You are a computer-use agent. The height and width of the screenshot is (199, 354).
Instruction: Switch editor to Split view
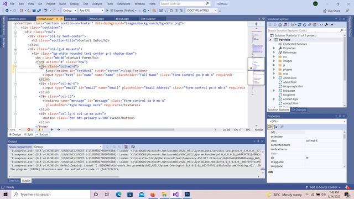pyautogui.click(x=29, y=134)
